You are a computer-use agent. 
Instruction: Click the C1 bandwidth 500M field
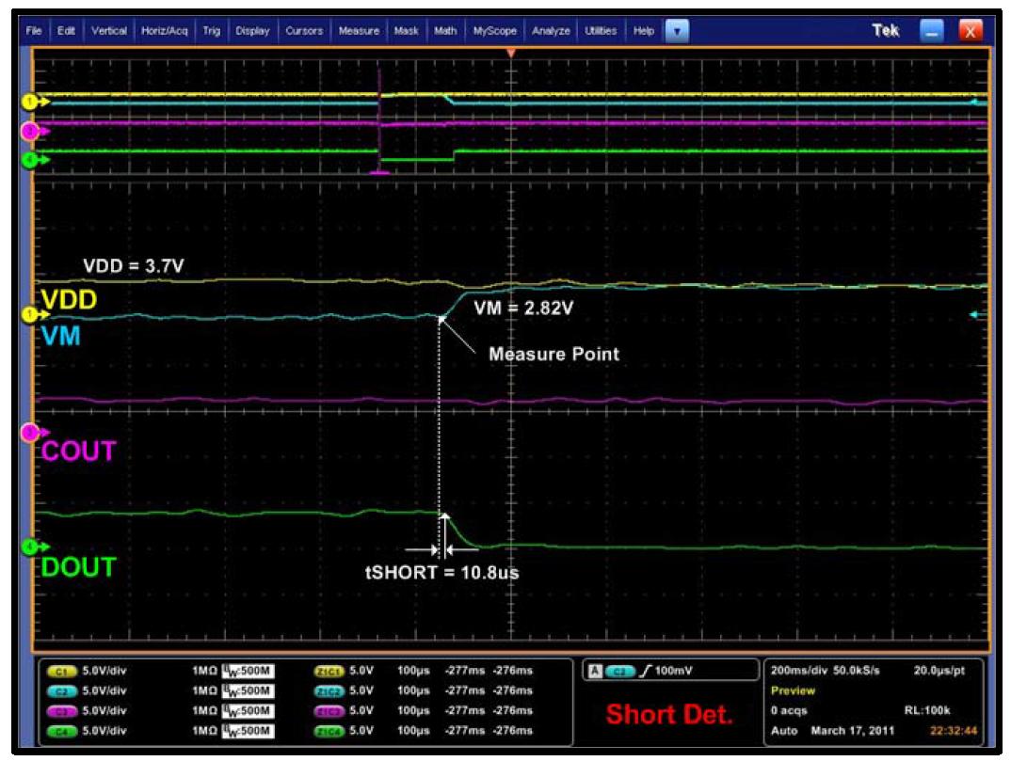pos(249,671)
